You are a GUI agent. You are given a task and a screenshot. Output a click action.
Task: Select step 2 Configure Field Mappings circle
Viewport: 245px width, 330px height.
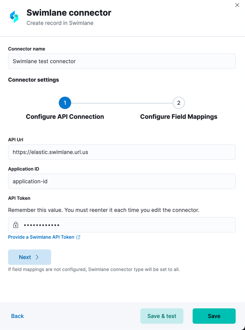coord(178,103)
